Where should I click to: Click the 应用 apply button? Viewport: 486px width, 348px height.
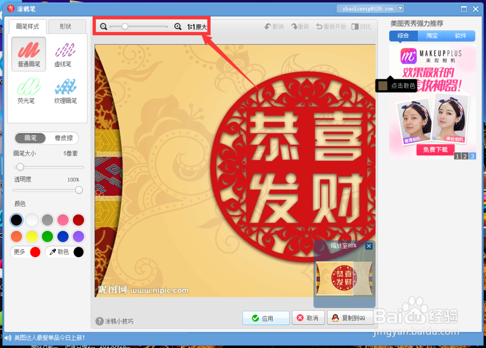click(x=266, y=318)
